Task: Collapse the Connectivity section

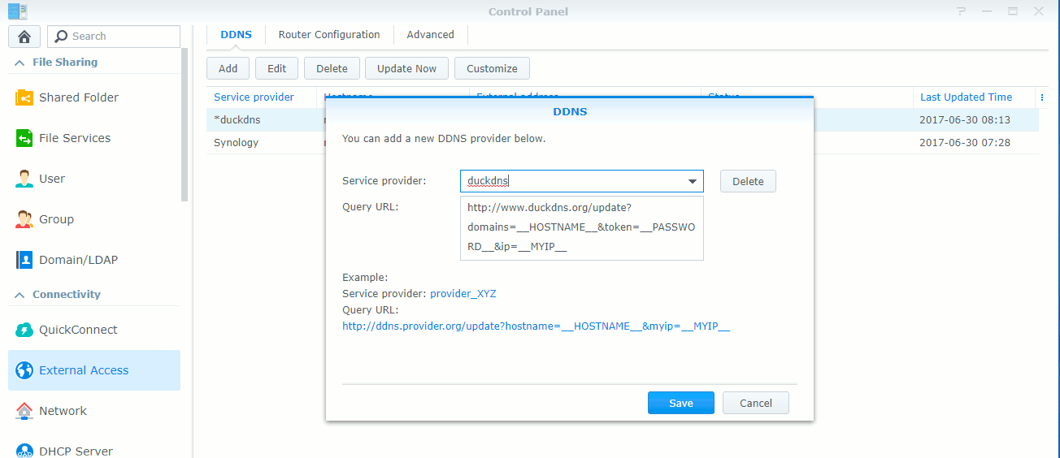Action: (20, 295)
